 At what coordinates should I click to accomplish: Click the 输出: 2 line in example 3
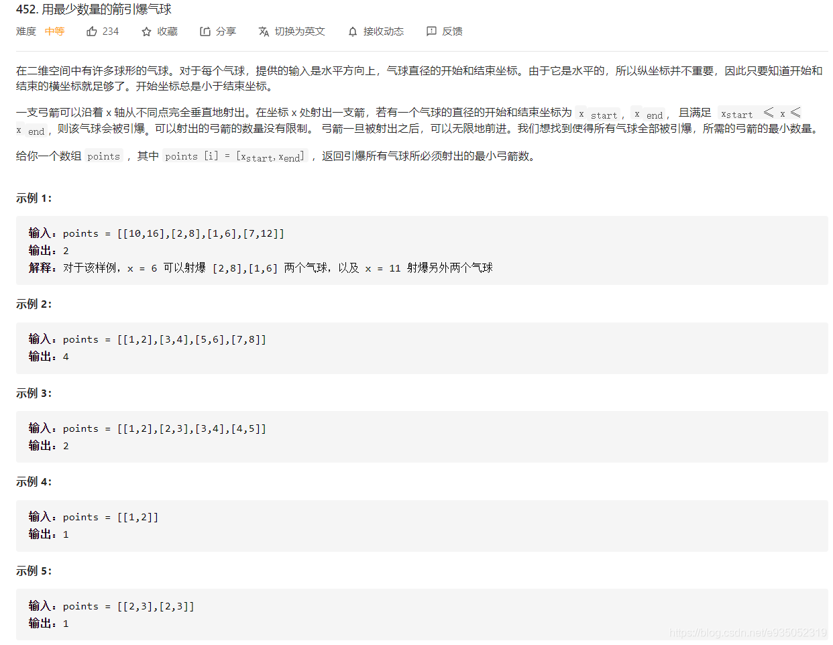click(x=49, y=446)
